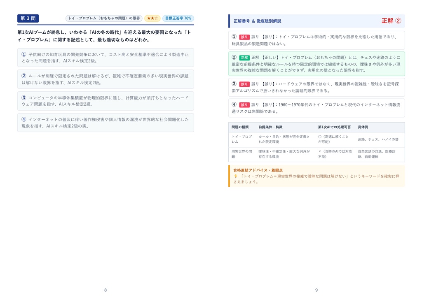Click the 現実世界の問題 cell in the table
This screenshot has height=299, width=422.
pos(241,154)
